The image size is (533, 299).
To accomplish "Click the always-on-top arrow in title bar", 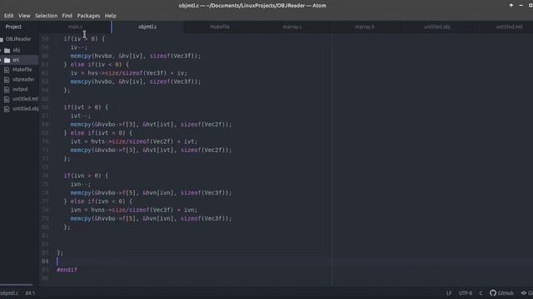I will pos(511,6).
